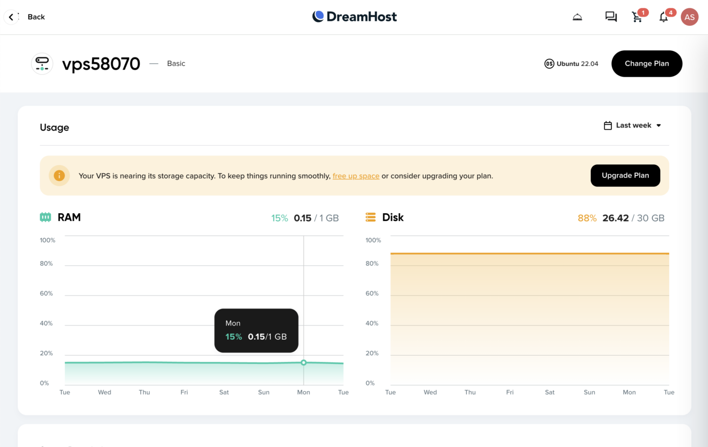Image resolution: width=708 pixels, height=447 pixels.
Task: Open the Last week date range dropdown
Action: (633, 125)
